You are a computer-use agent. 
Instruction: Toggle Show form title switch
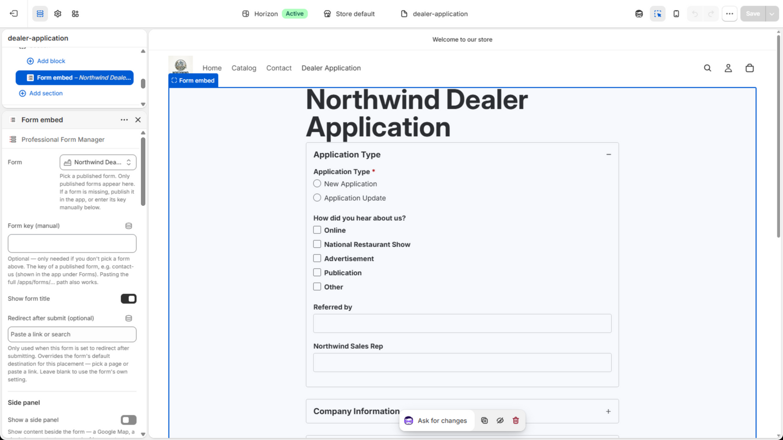(129, 299)
